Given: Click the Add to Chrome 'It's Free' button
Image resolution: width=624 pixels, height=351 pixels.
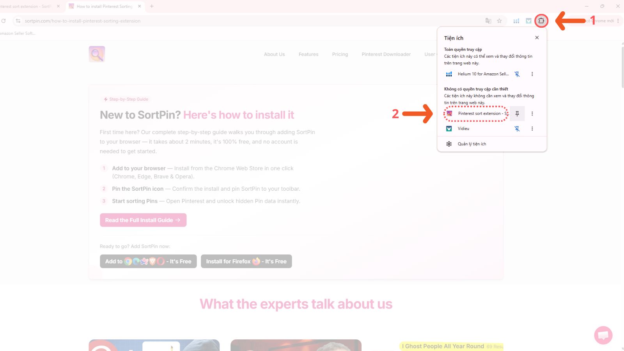Looking at the screenshot, I should pyautogui.click(x=148, y=261).
